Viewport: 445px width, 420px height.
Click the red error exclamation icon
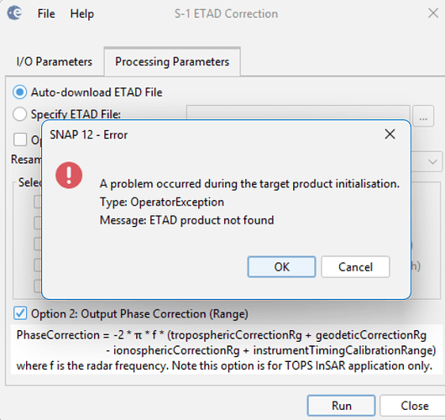pyautogui.click(x=69, y=176)
